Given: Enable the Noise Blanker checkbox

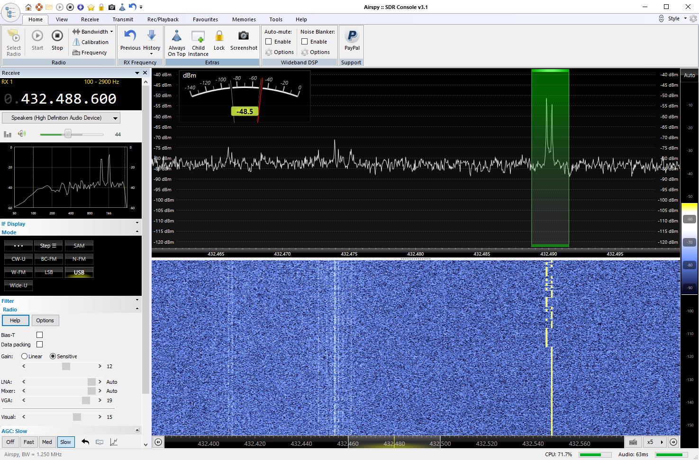Looking at the screenshot, I should click(305, 42).
